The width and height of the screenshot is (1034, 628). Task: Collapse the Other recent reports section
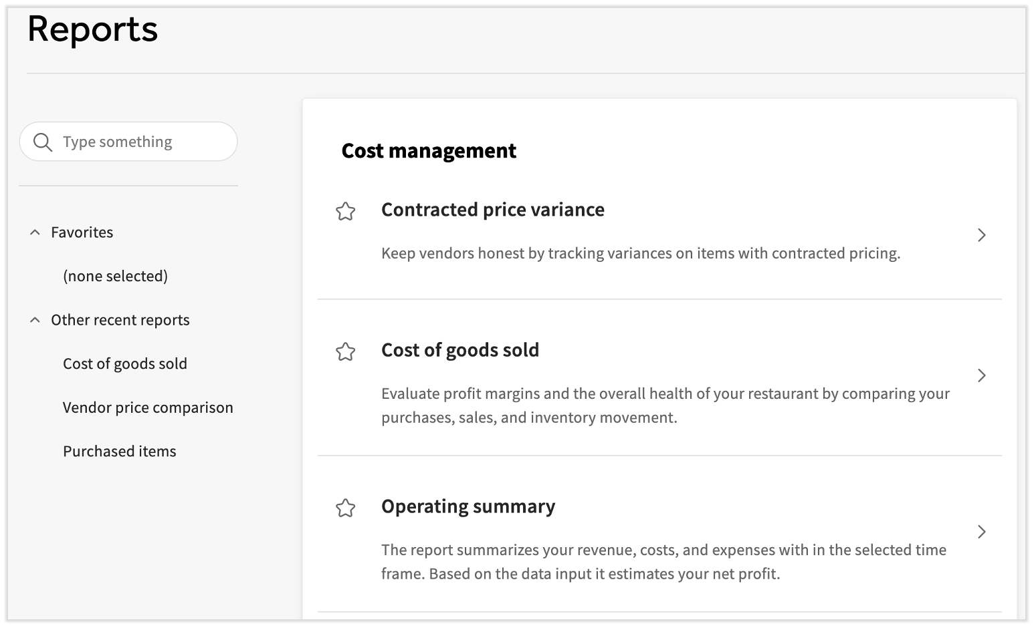tap(35, 319)
